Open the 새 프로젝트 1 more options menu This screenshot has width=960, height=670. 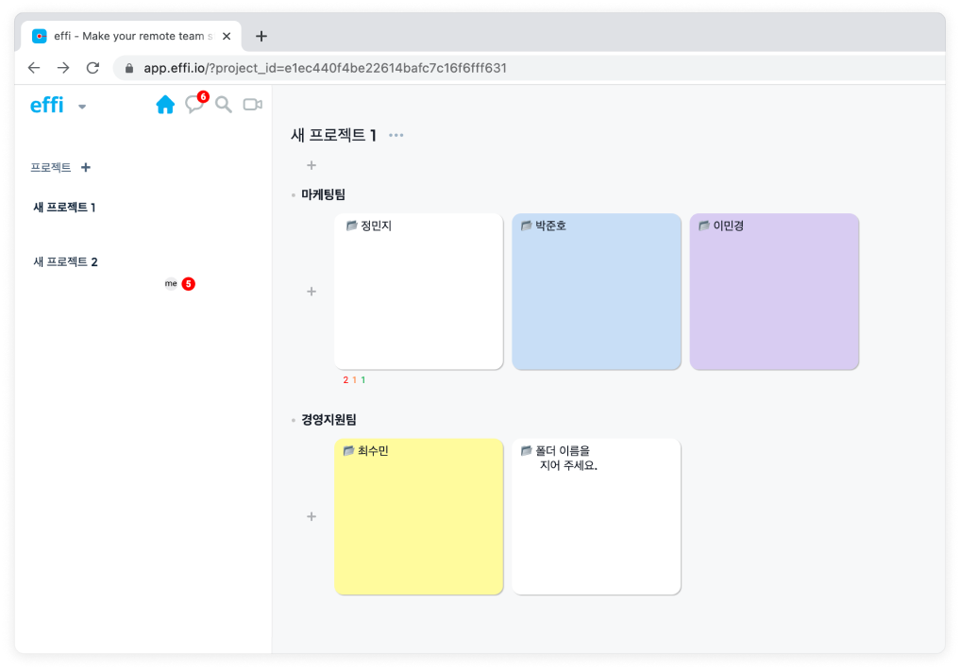click(396, 136)
